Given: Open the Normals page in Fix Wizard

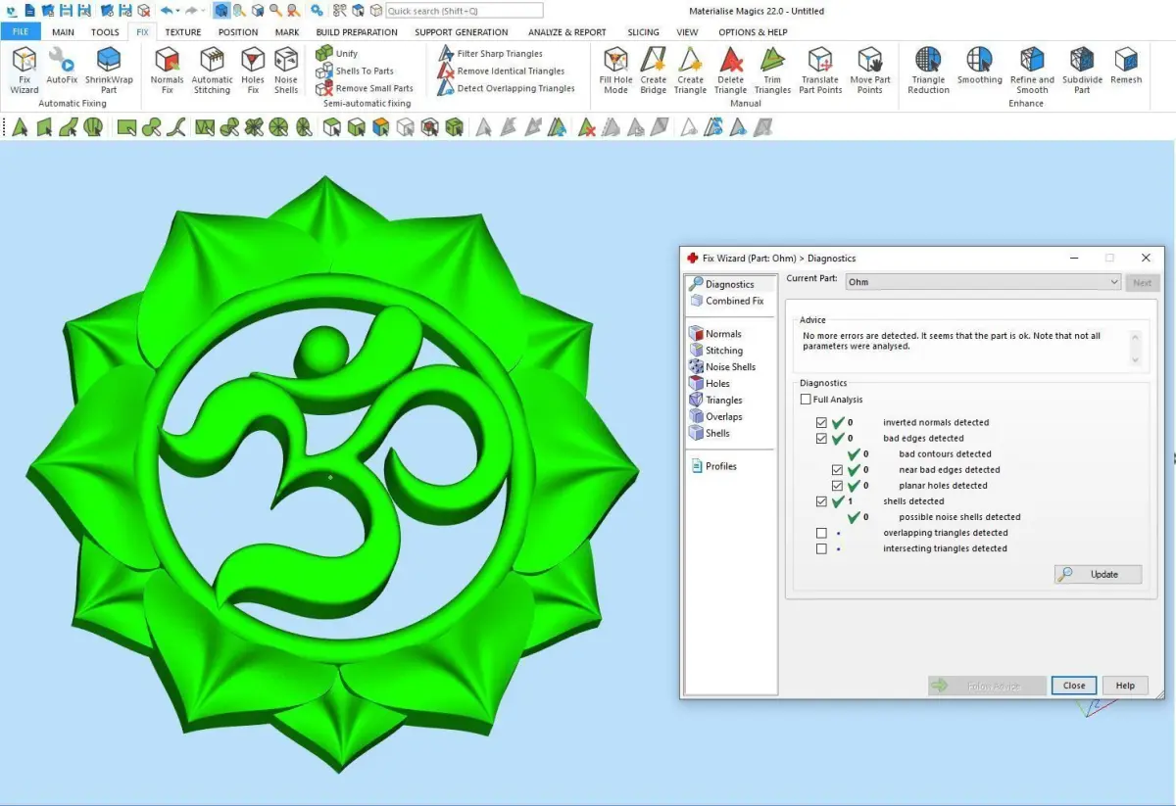Looking at the screenshot, I should pyautogui.click(x=715, y=334).
